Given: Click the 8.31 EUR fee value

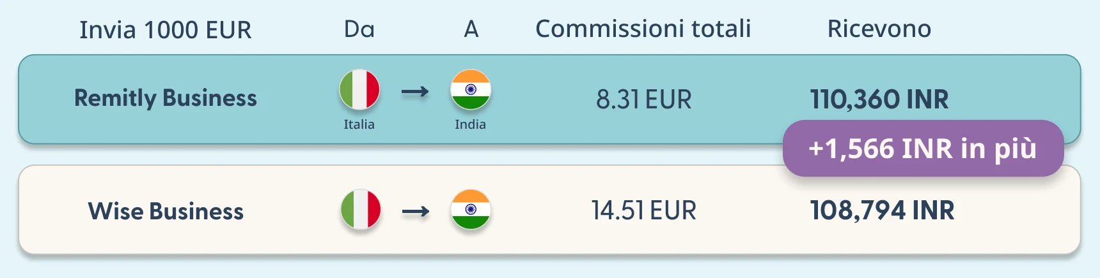Looking at the screenshot, I should coord(644,99).
